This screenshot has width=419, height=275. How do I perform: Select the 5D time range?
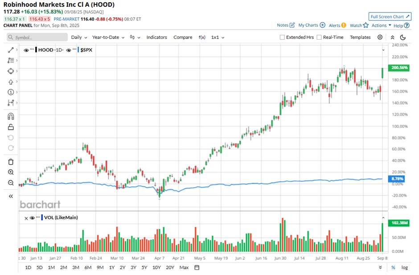(39, 267)
